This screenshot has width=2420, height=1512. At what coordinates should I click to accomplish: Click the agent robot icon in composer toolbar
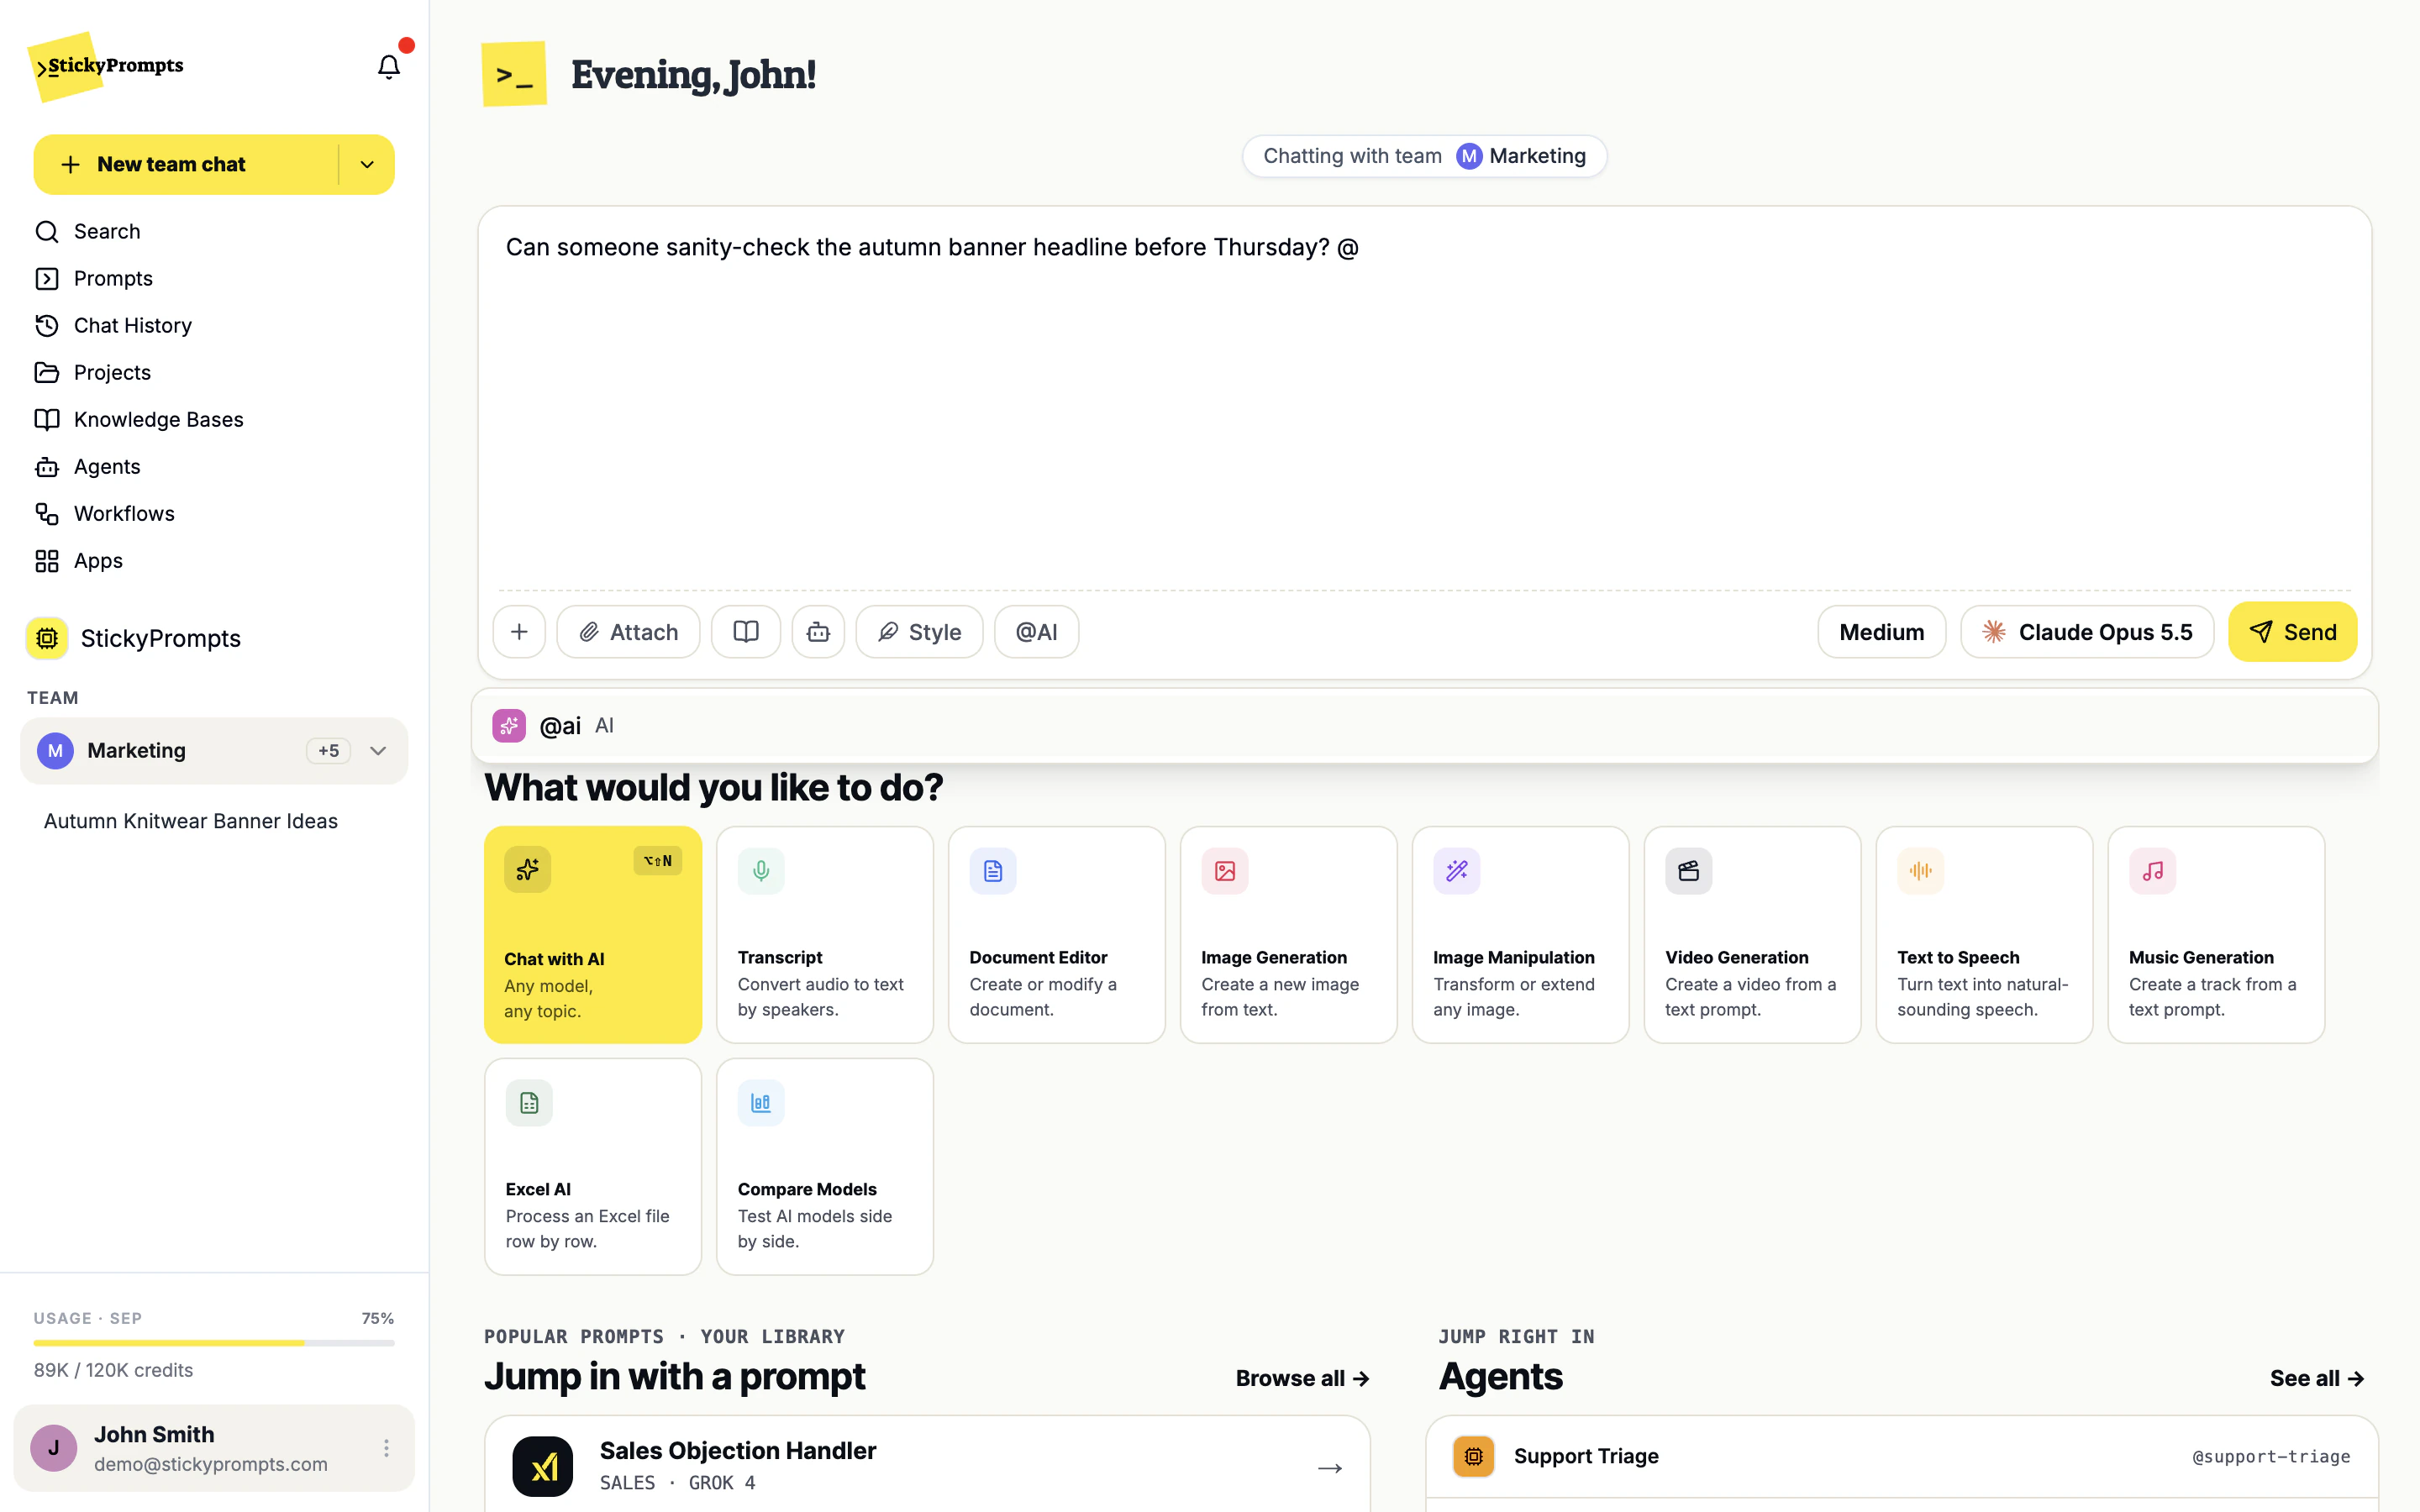click(x=818, y=632)
